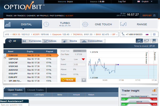Image resolution: width=160 pixels, height=106 pixels.
Task: Click the One Touch target icon
Action: (x=85, y=24)
